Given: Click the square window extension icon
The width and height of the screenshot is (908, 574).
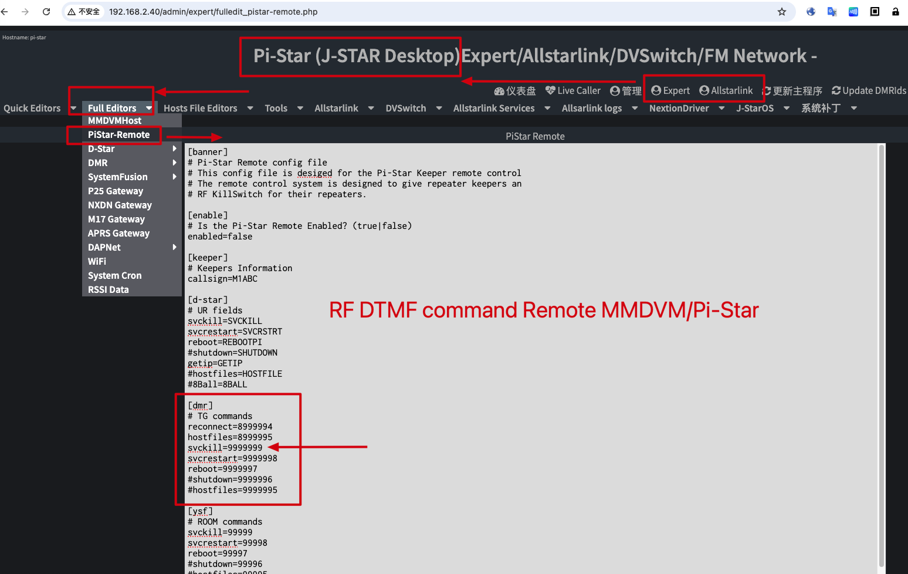Looking at the screenshot, I should click(875, 12).
